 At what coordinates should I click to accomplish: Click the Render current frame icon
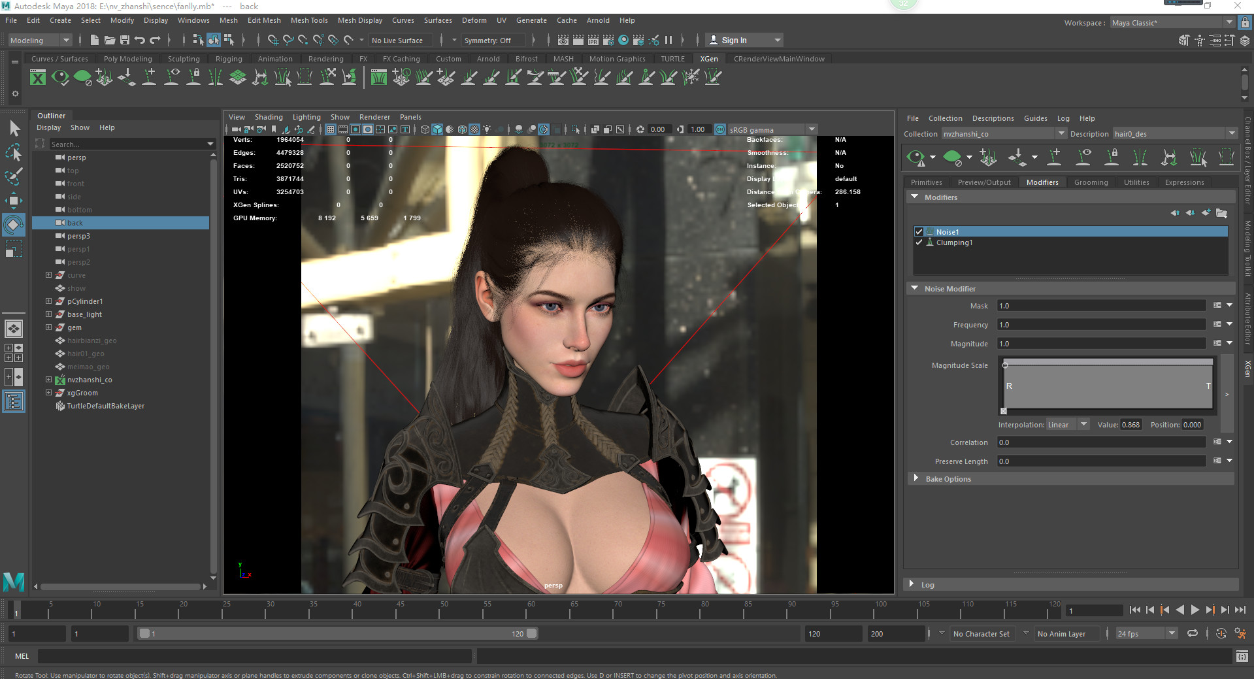[x=578, y=40]
